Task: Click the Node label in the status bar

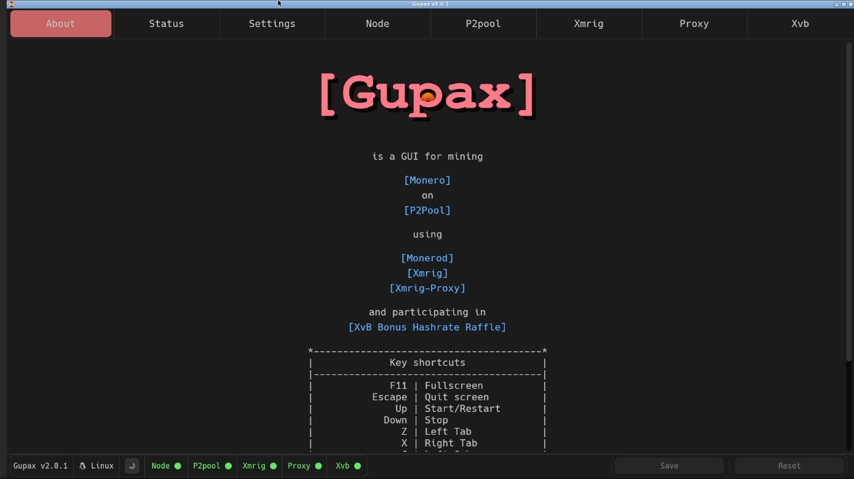Action: click(160, 466)
